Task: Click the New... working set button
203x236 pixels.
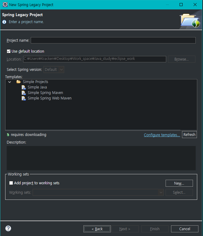Action: point(179,183)
